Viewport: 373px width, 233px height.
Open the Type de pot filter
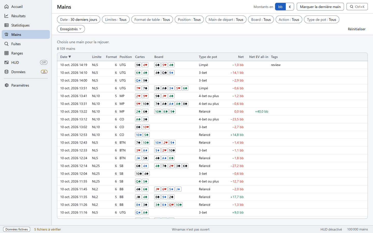(321, 19)
